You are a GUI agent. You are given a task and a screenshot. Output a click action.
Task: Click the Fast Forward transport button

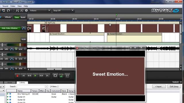(x=41, y=76)
